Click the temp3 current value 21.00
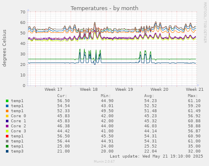209x166 pixels. pyautogui.click(x=63, y=151)
